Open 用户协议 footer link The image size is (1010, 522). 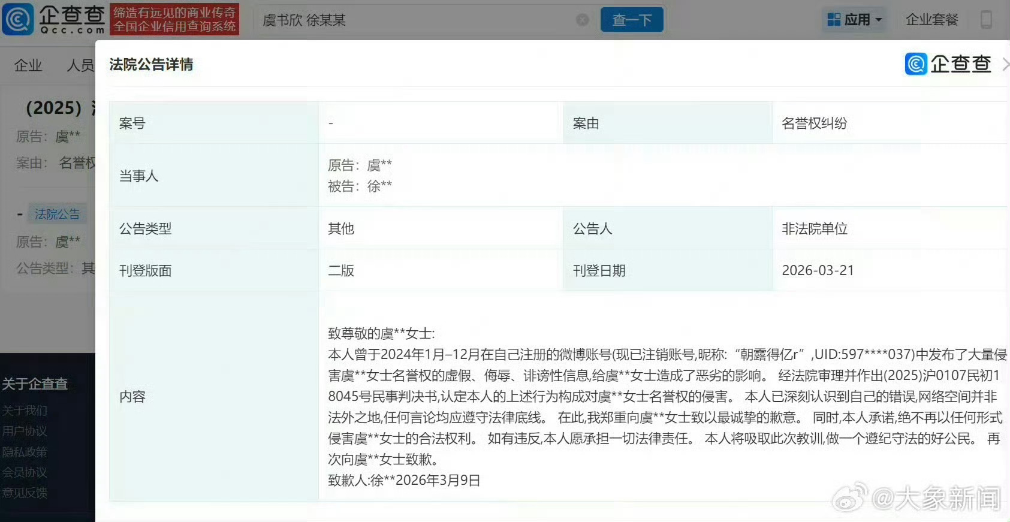click(25, 431)
